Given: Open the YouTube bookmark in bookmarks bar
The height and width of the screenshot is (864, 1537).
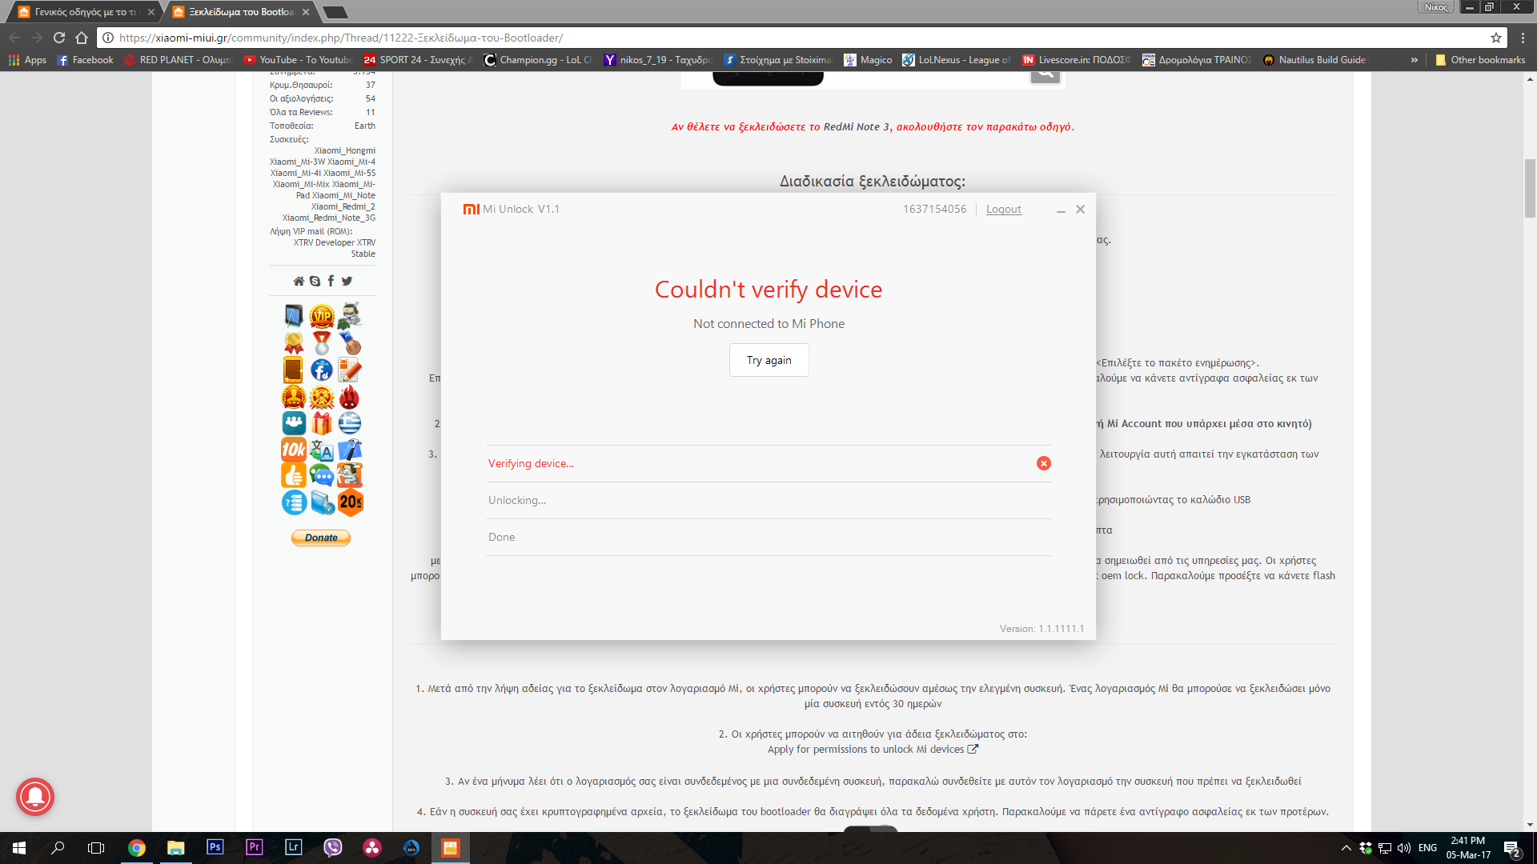Looking at the screenshot, I should click(298, 60).
